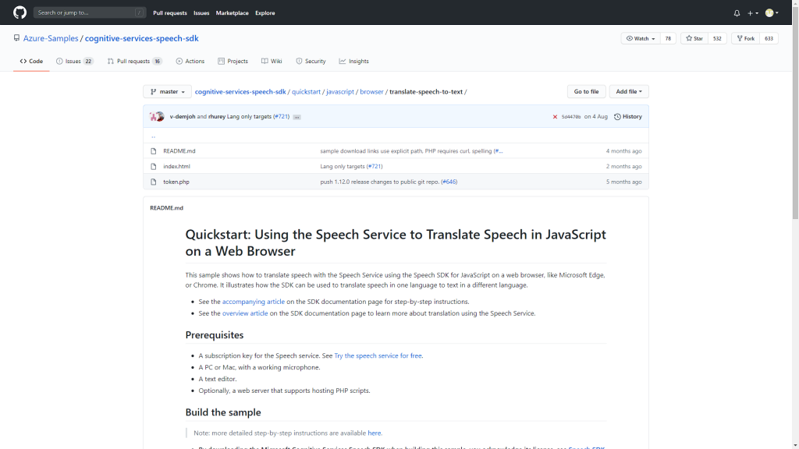Switch to the Issues tab
The image size is (799, 449).
click(x=74, y=61)
